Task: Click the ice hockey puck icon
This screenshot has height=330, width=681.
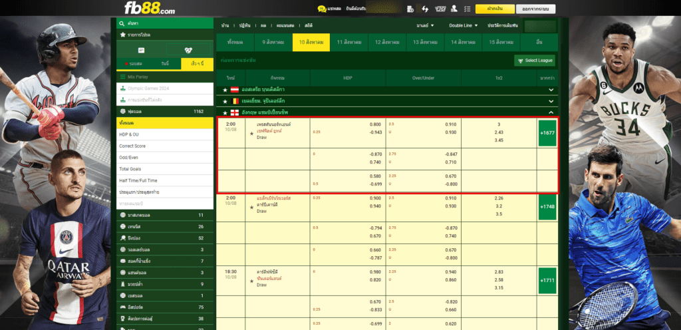Action: (123, 261)
